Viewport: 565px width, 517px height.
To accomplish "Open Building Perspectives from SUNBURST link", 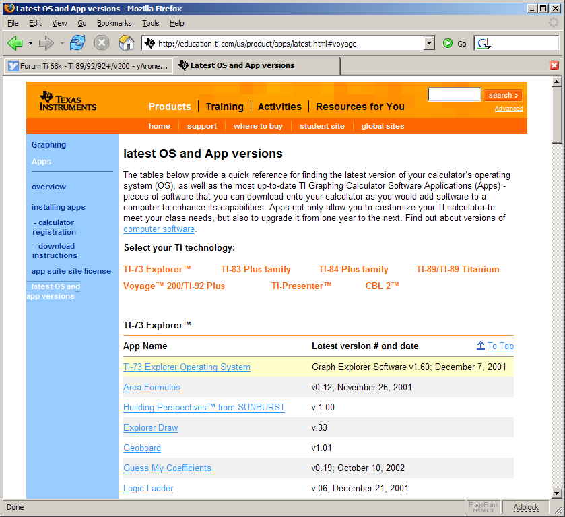I will tap(204, 407).
